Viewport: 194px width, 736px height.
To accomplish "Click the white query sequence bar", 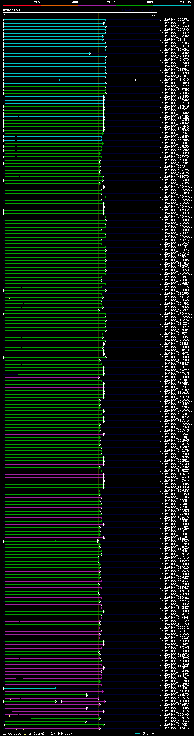I will point(80,12).
